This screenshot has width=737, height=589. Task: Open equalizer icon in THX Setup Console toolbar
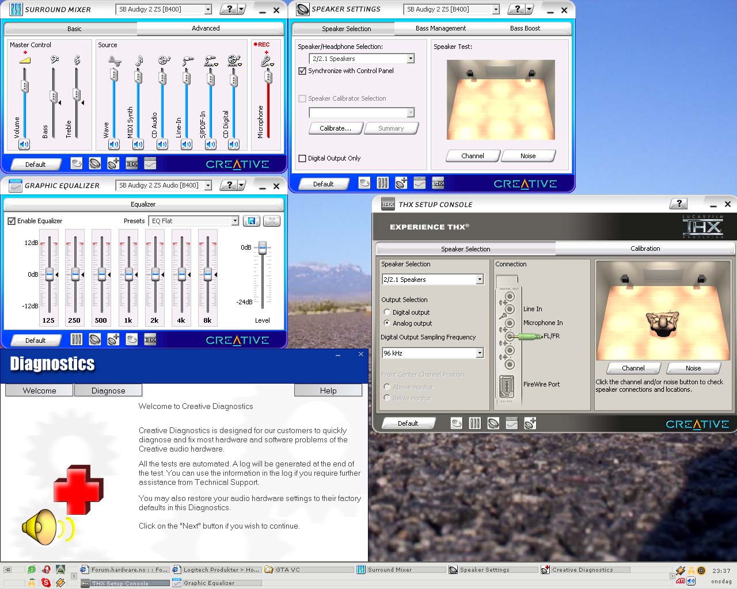point(512,423)
